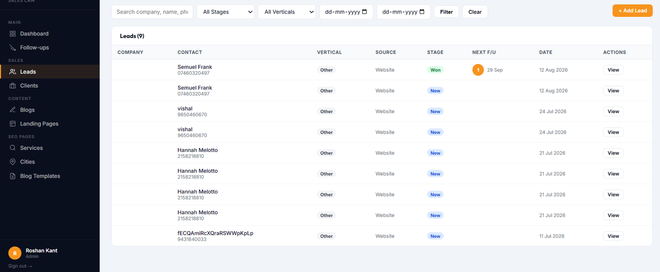Click the Landing Pages layout icon
660x272 pixels.
[13, 124]
